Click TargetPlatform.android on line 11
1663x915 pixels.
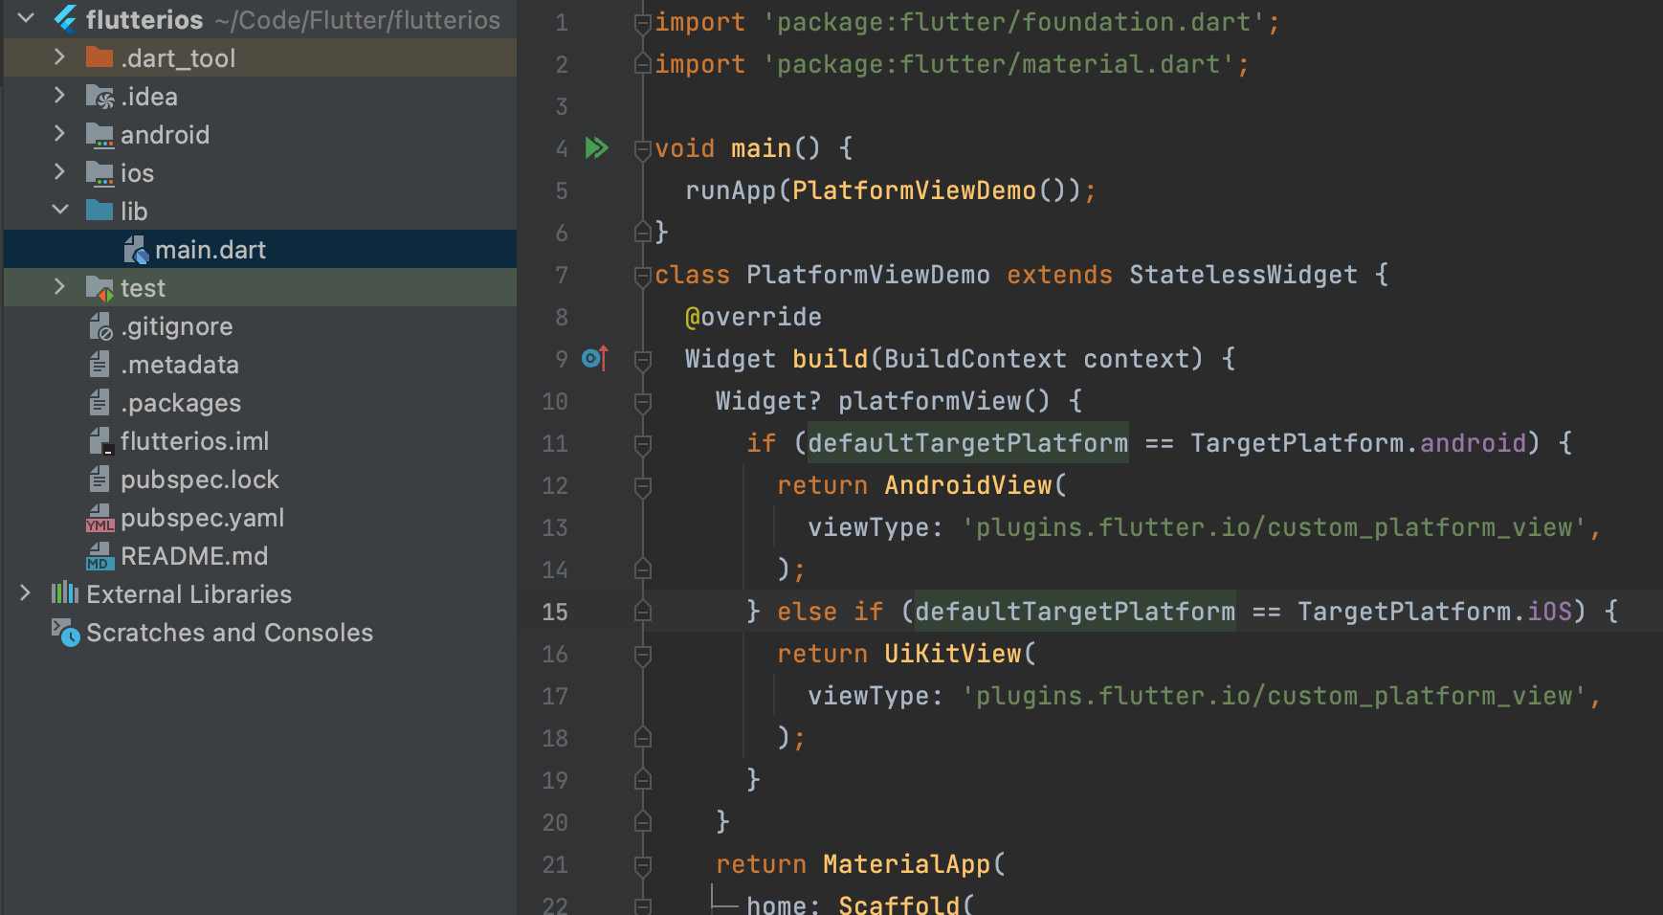pyautogui.click(x=1358, y=443)
